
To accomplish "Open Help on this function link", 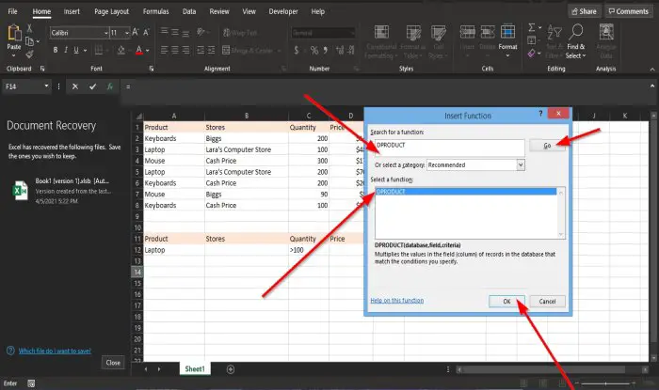I will [396, 301].
